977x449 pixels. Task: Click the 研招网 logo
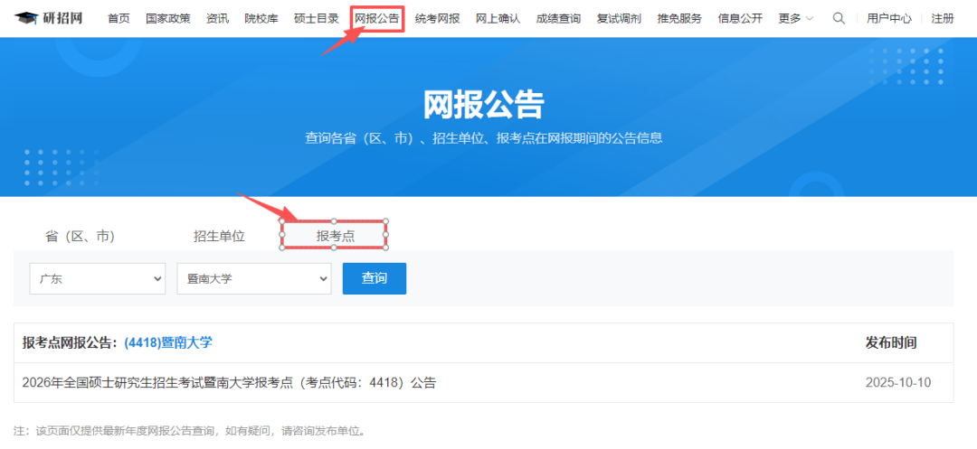click(48, 18)
